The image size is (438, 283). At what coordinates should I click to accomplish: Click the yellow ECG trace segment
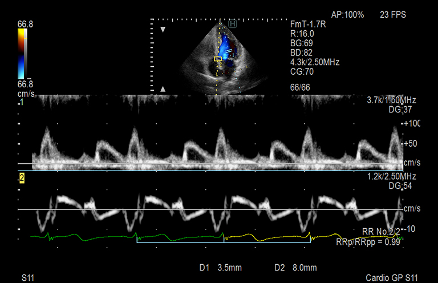pyautogui.click(x=268, y=236)
